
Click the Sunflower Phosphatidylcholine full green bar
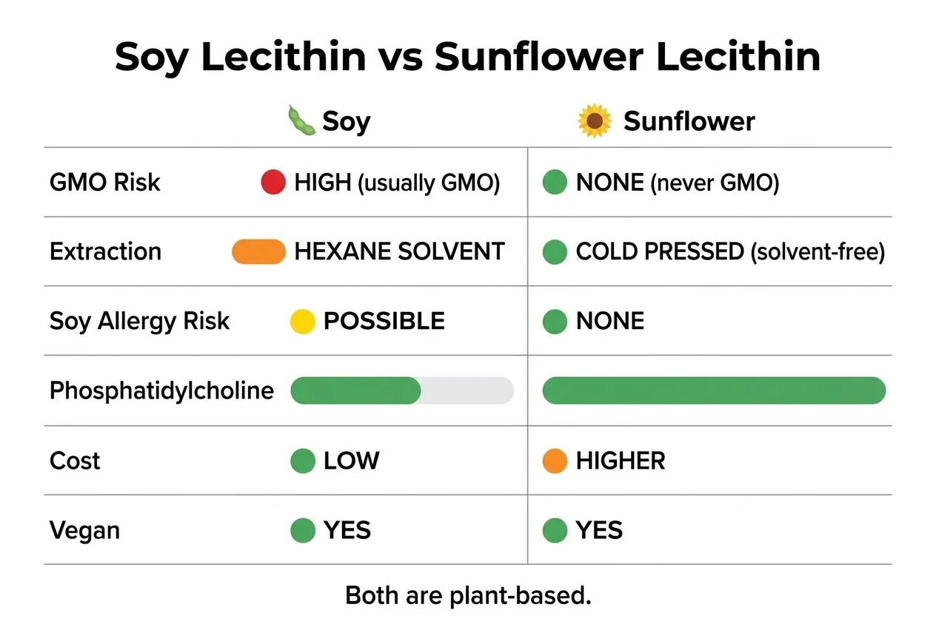pyautogui.click(x=714, y=390)
